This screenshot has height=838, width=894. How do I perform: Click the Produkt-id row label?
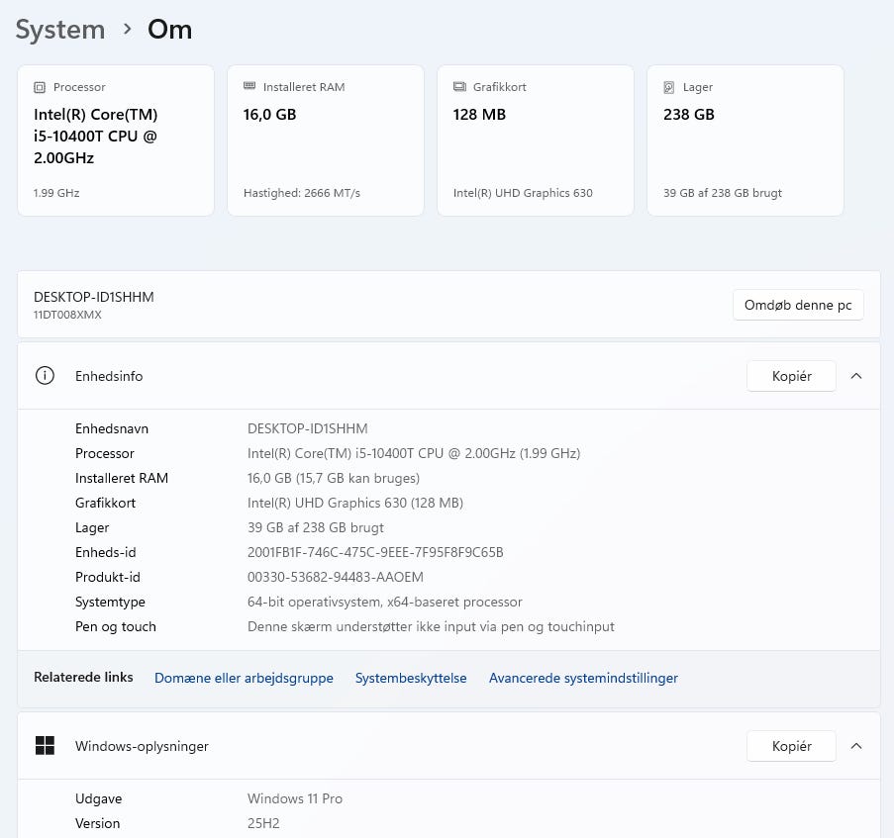coord(108,577)
